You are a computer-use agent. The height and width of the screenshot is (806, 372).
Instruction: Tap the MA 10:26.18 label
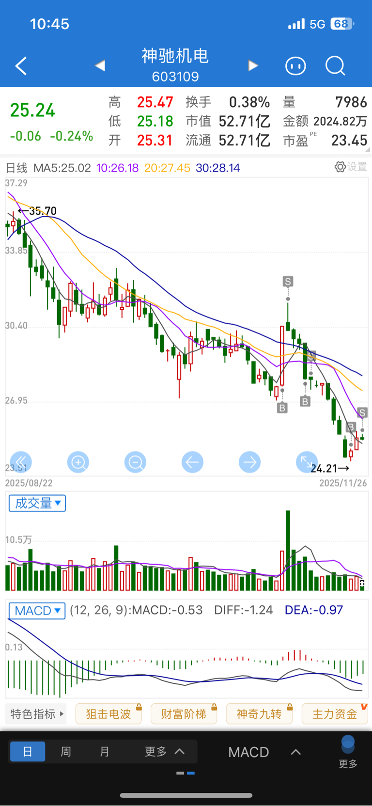[118, 168]
